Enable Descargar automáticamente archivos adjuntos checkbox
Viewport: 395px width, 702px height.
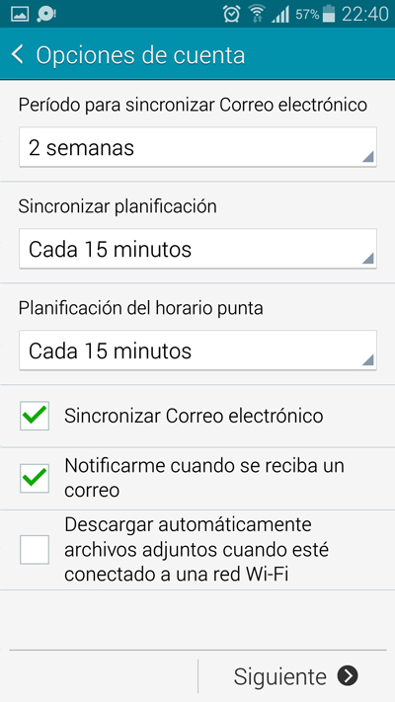pyautogui.click(x=35, y=549)
